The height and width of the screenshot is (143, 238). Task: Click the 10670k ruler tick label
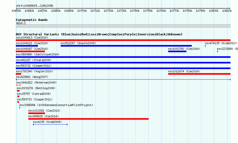point(43,11)
